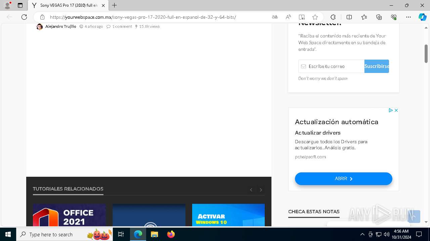Click the ABRIR ad button
430x241 pixels.
(x=343, y=179)
